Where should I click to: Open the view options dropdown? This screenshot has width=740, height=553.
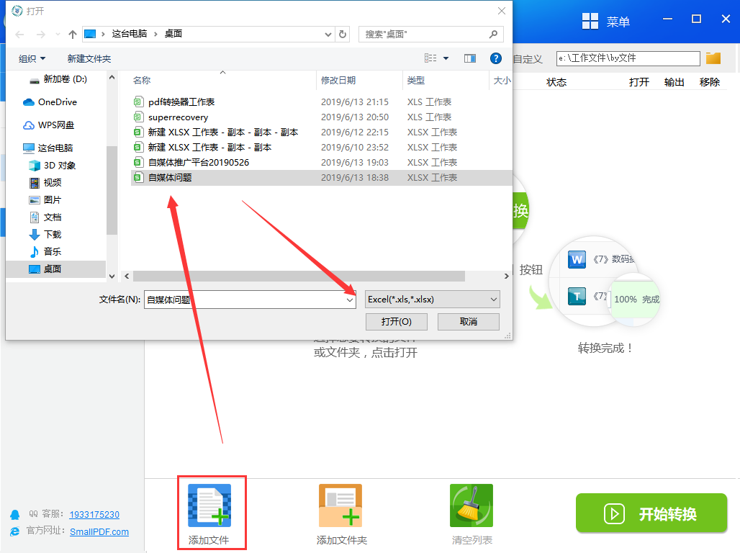pos(446,58)
